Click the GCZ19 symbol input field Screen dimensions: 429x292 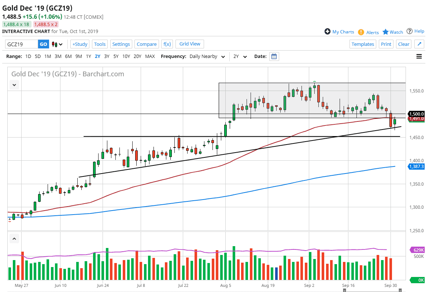22,44
